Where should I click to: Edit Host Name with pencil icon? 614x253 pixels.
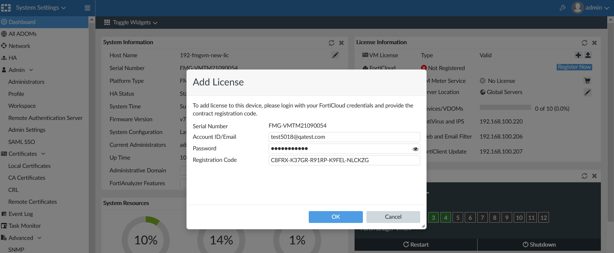(335, 55)
